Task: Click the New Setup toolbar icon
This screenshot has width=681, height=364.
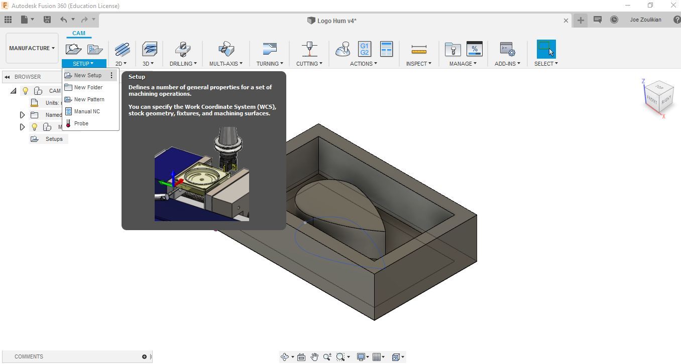Action: point(73,49)
